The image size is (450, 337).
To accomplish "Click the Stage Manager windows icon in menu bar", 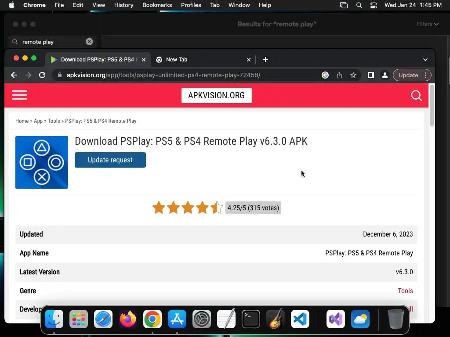I will [x=344, y=5].
